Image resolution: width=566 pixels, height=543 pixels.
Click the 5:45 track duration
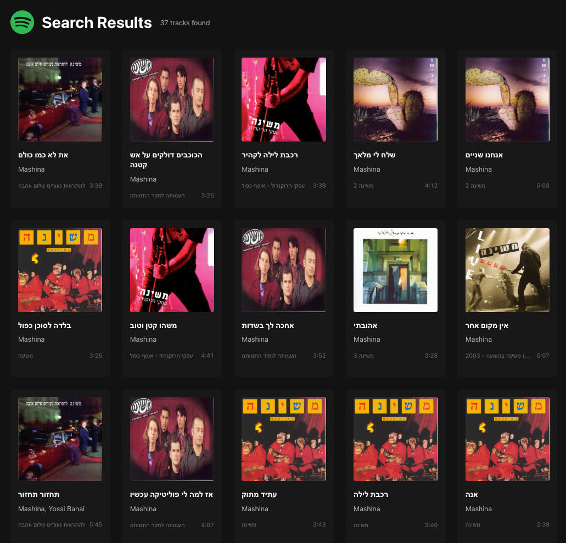pos(96,524)
